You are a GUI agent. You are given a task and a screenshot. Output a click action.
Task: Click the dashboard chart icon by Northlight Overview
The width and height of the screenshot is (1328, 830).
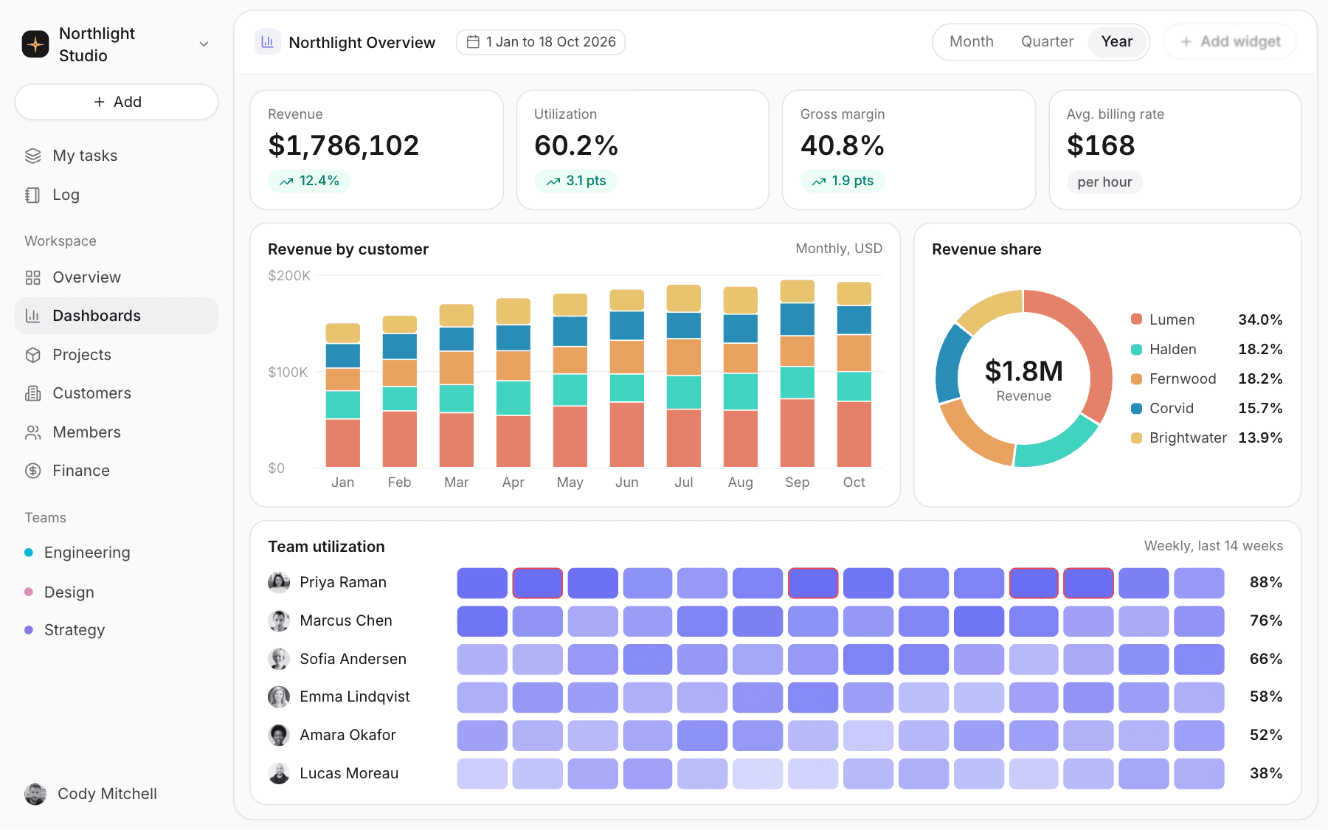(268, 42)
